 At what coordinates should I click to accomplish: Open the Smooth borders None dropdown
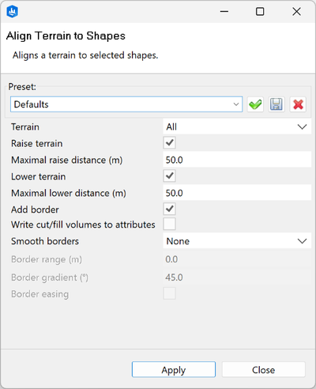pos(237,241)
